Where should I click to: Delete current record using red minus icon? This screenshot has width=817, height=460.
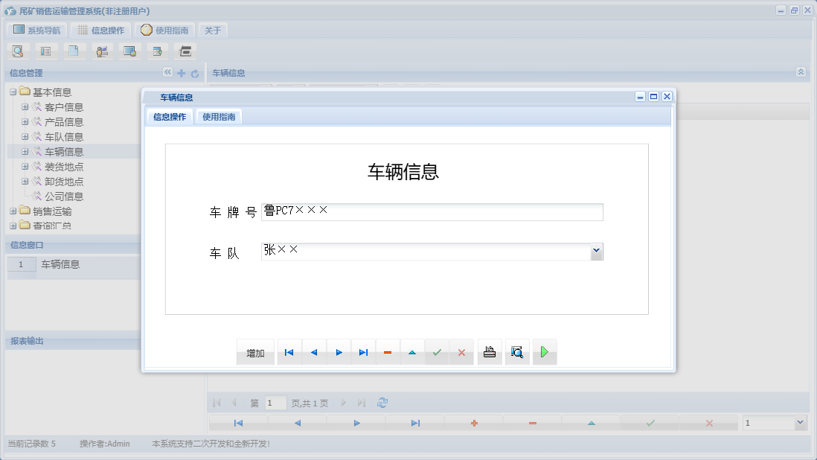click(x=388, y=351)
